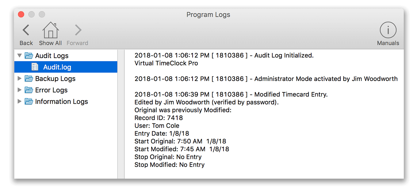Expand the Error Logs folder
Viewport: 417px width, 190px height.
(x=19, y=90)
